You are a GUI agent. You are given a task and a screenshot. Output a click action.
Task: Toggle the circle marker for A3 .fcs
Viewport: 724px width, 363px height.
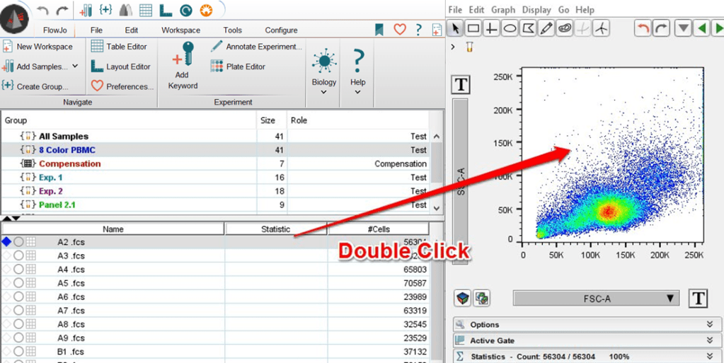pyautogui.click(x=18, y=255)
